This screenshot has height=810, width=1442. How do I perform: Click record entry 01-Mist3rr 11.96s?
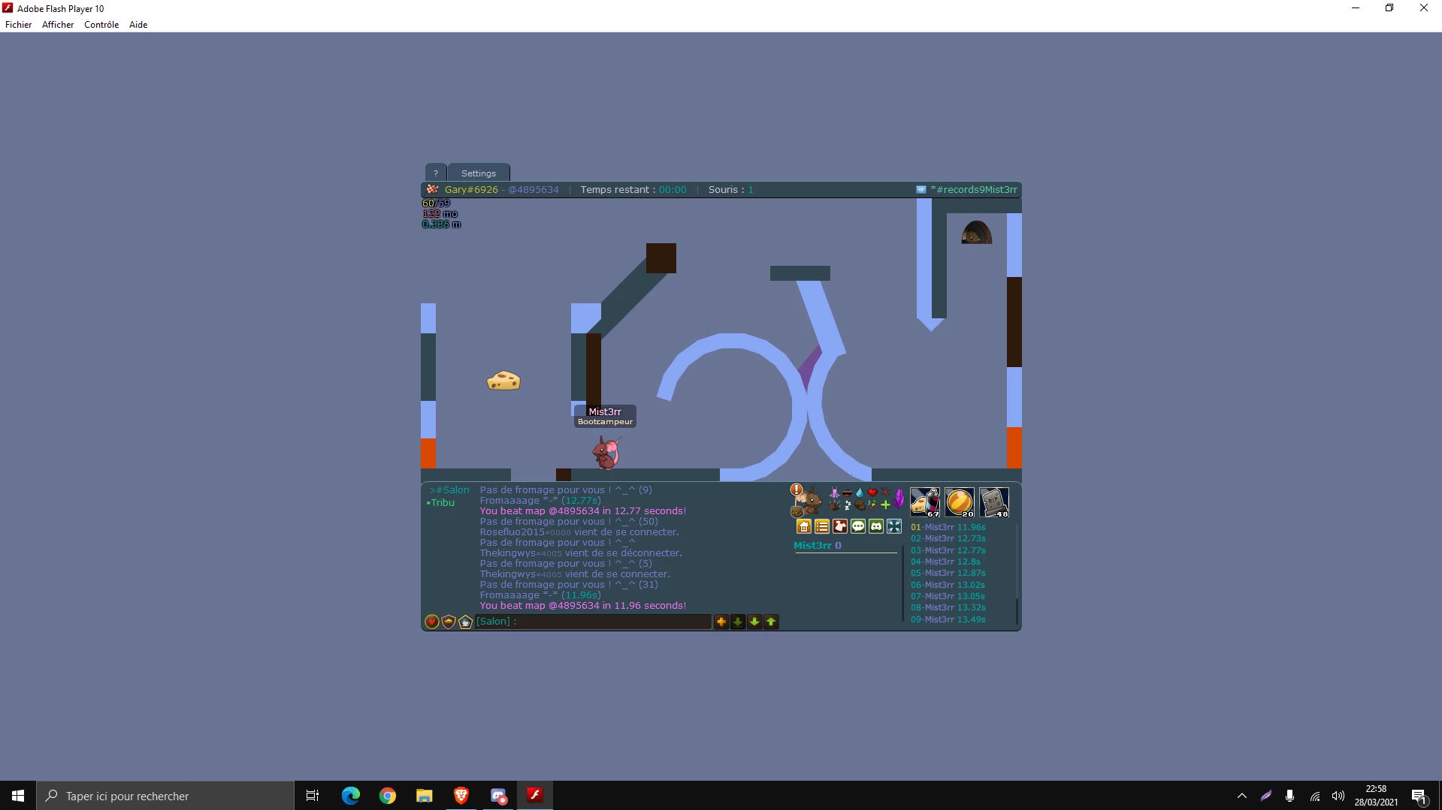click(x=948, y=528)
